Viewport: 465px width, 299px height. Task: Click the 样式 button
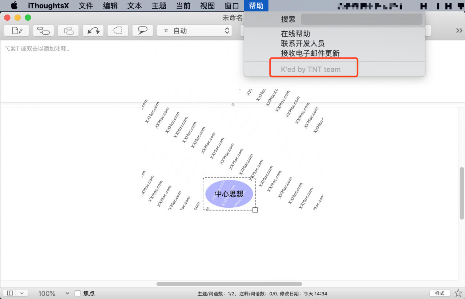pos(440,293)
